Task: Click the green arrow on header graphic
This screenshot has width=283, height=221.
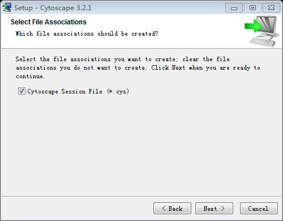Action: point(254,26)
